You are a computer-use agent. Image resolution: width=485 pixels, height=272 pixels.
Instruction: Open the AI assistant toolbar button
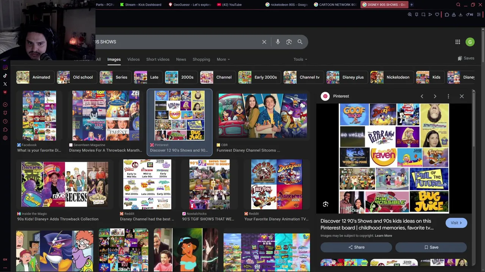click(x=470, y=15)
